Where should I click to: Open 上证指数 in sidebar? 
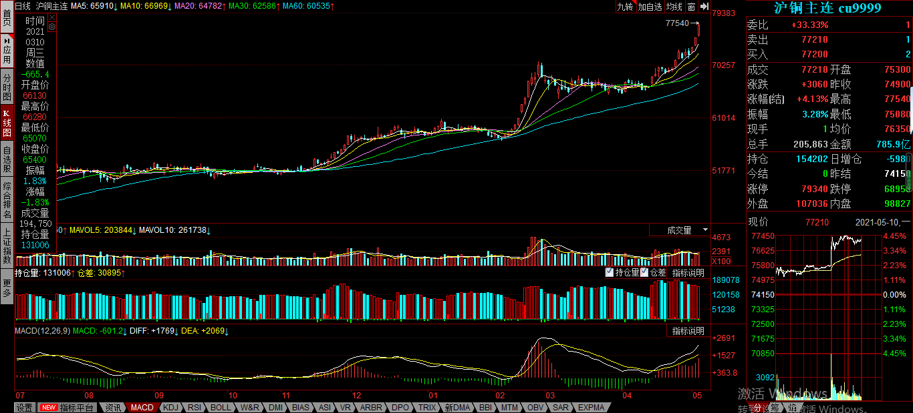pos(7,246)
